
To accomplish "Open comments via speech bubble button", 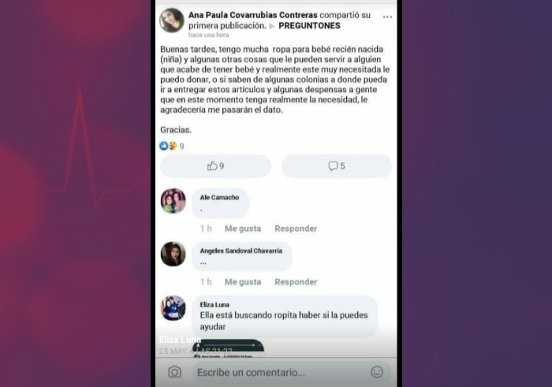I will coord(337,166).
